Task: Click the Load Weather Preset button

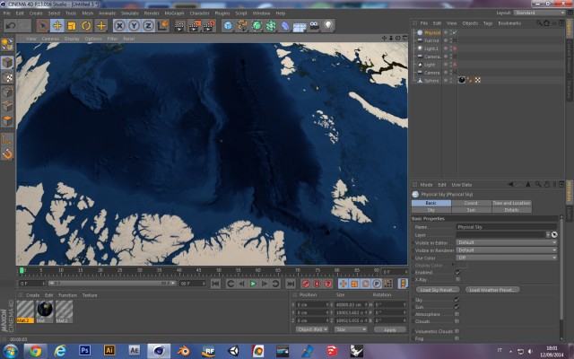Action: pos(492,290)
